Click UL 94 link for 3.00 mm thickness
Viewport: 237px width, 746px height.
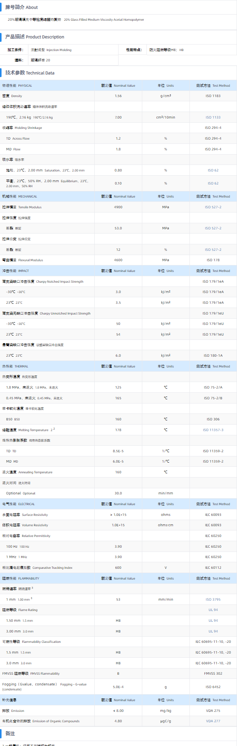click(x=213, y=631)
